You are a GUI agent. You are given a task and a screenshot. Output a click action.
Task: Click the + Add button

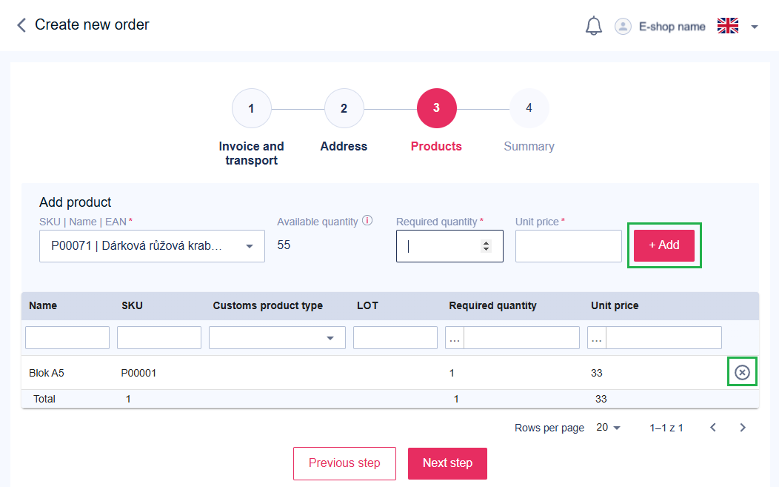[x=663, y=245]
